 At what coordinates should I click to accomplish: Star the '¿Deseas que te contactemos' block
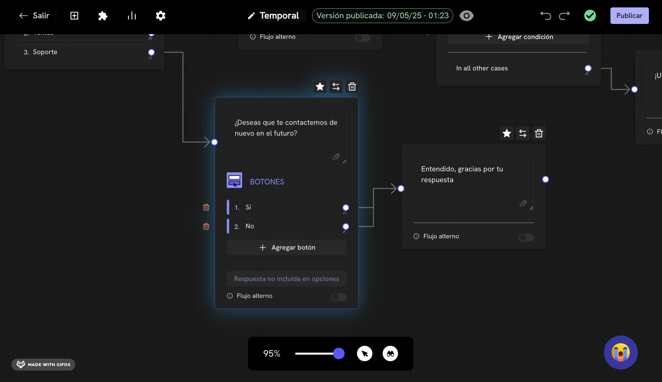point(320,86)
